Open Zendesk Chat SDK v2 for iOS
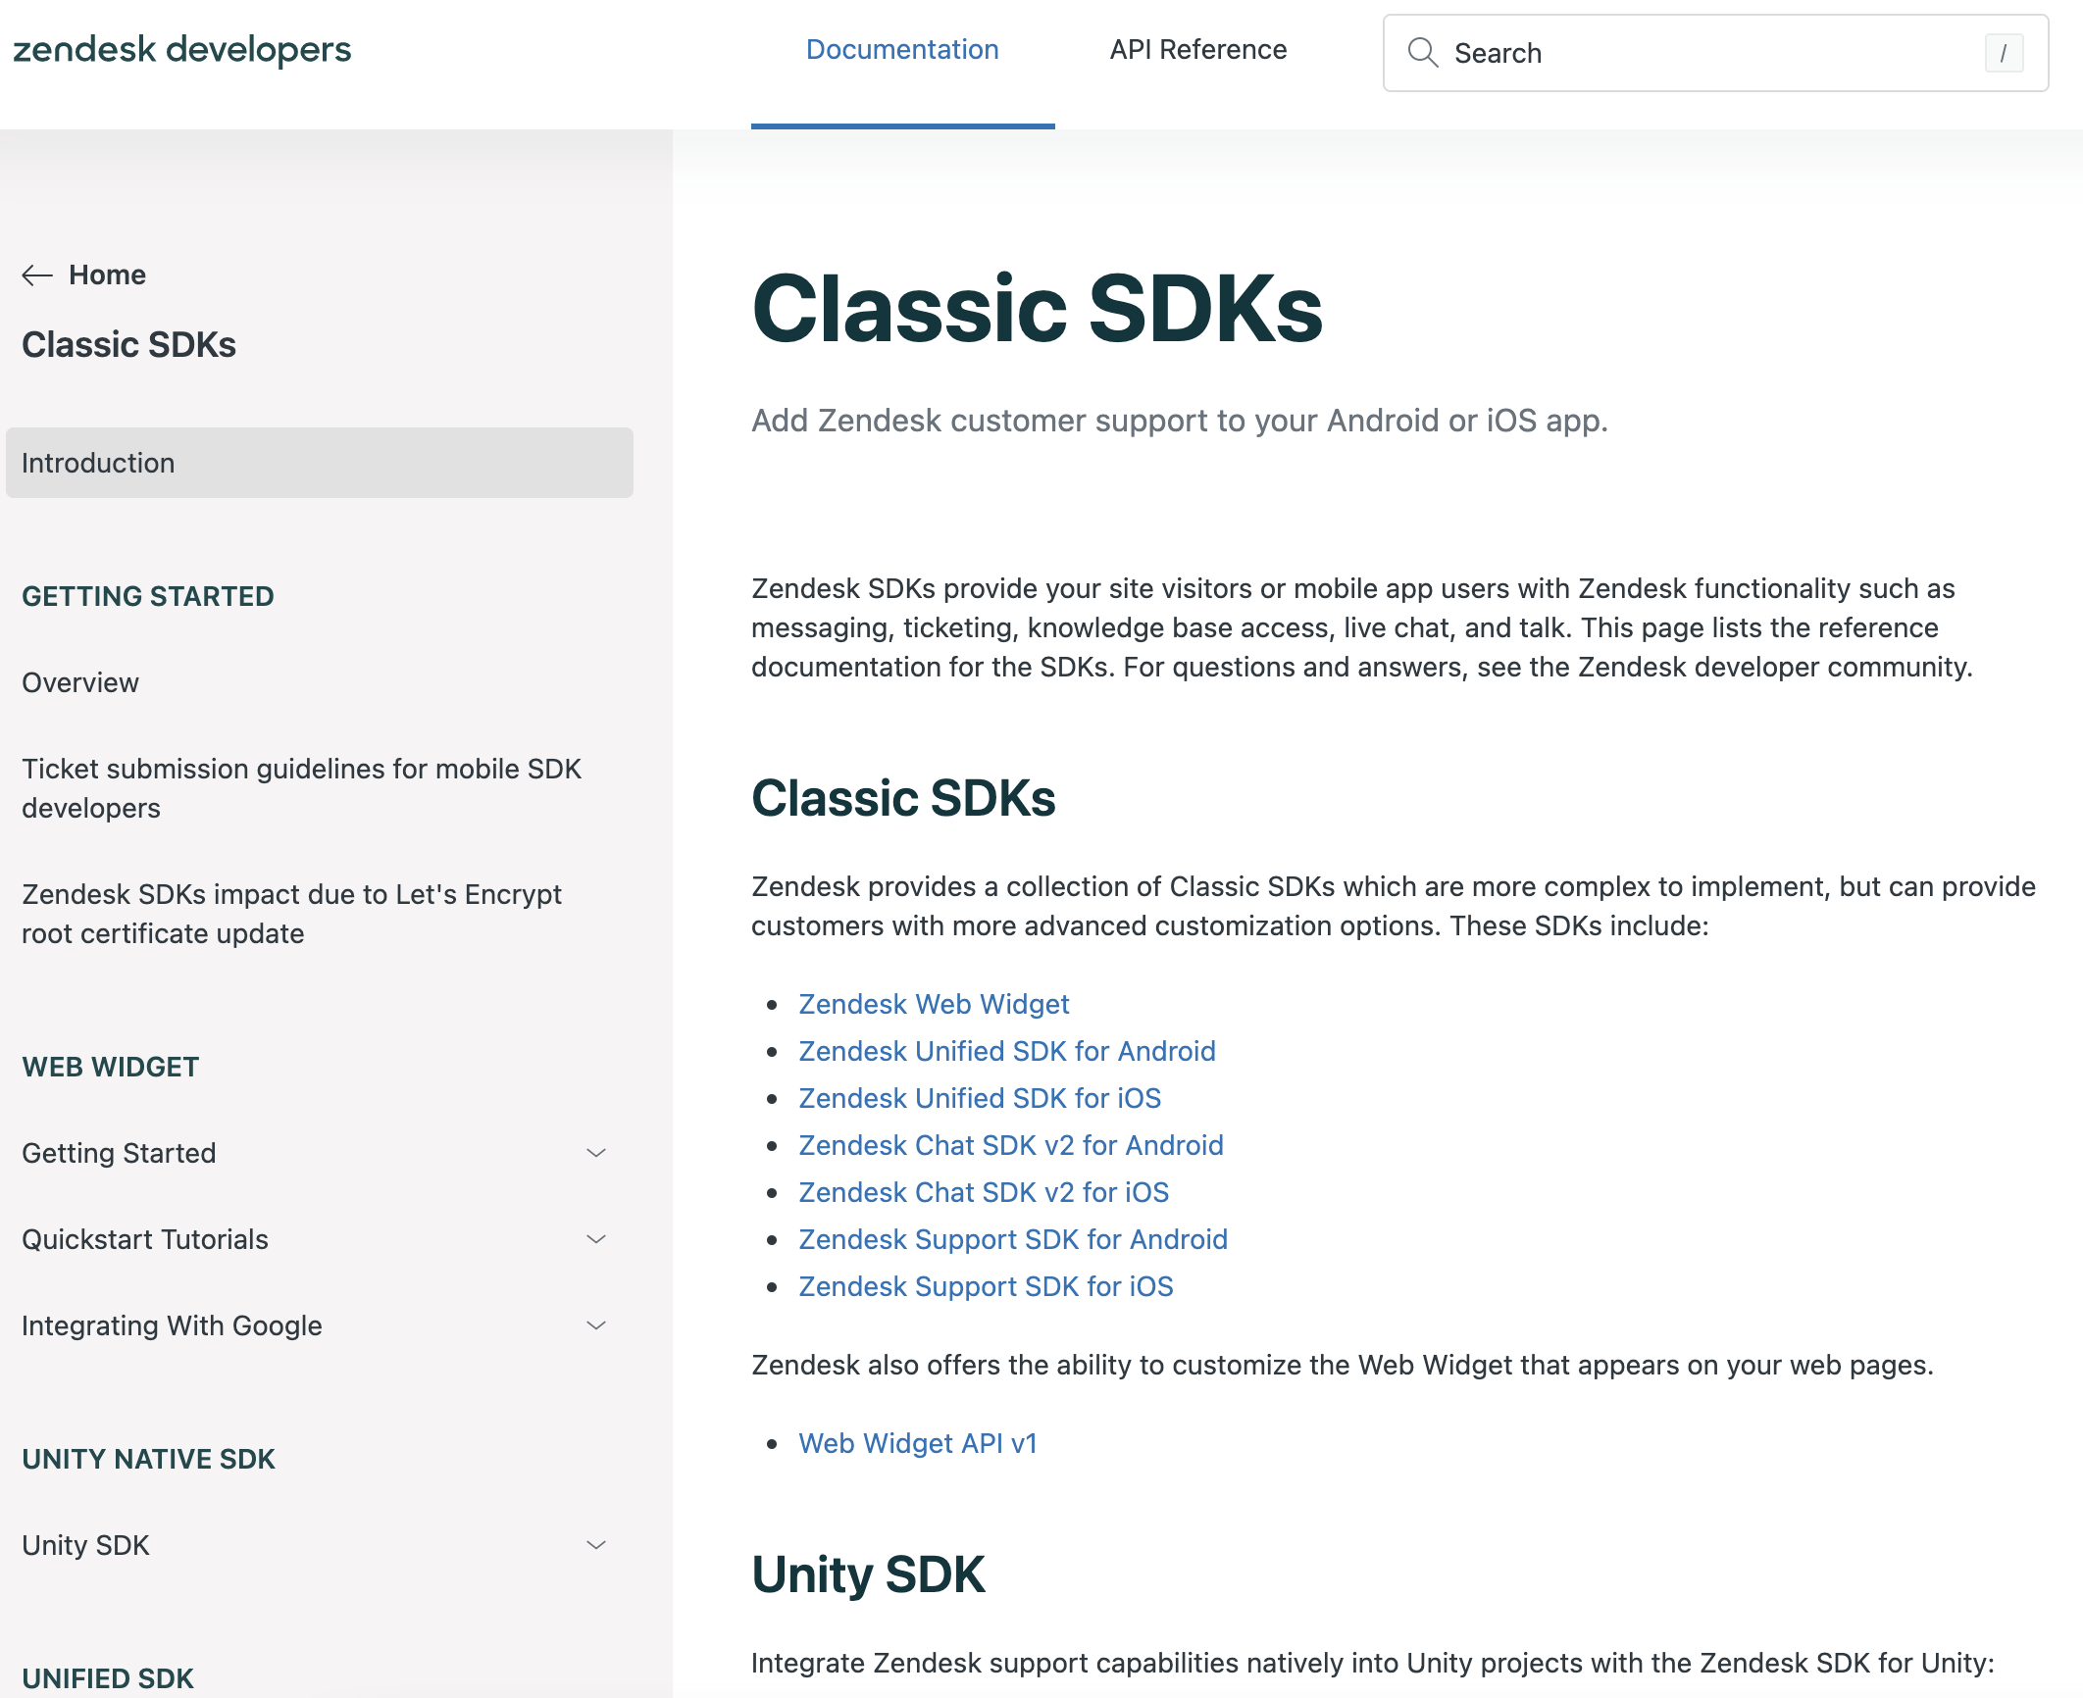Image resolution: width=2083 pixels, height=1698 pixels. click(984, 1192)
